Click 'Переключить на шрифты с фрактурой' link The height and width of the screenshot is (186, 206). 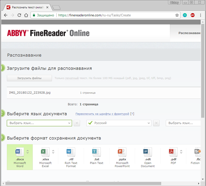pos(102,114)
